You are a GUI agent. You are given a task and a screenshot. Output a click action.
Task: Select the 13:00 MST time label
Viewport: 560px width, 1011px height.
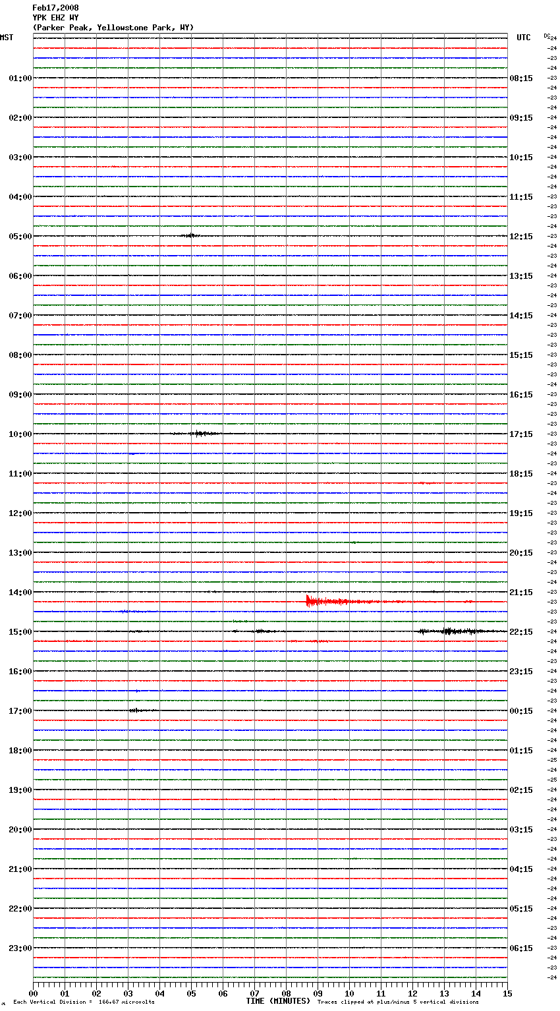coord(20,553)
